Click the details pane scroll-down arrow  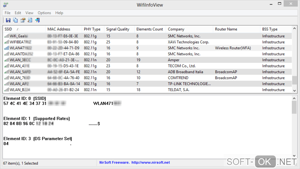(x=294, y=156)
